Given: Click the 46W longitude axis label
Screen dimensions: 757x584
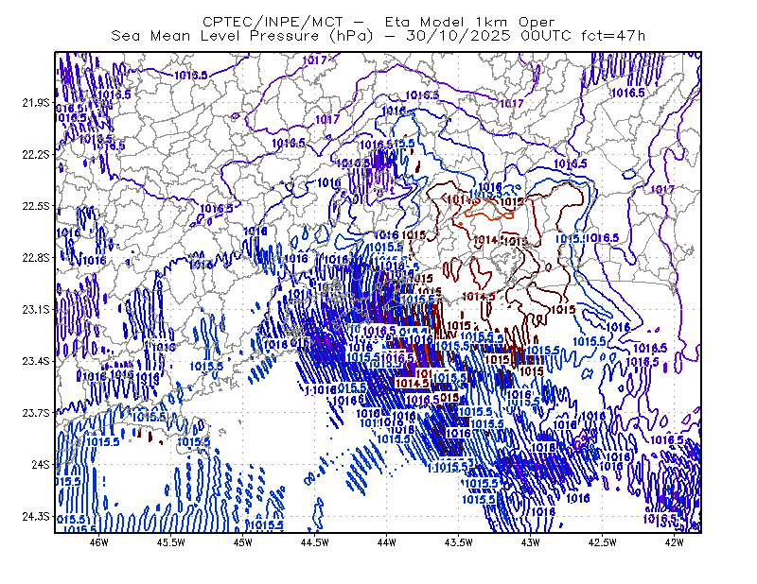Looking at the screenshot, I should point(99,542).
